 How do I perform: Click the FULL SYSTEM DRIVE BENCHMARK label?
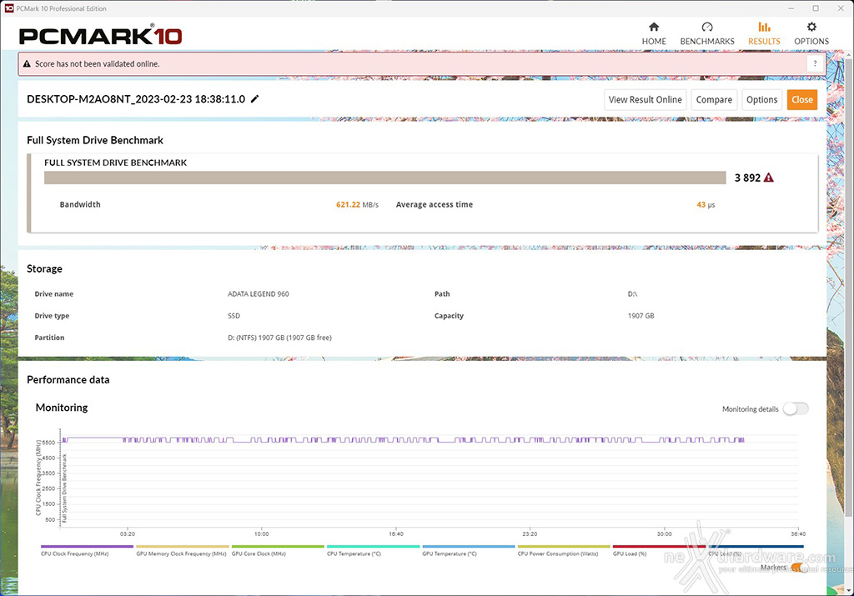115,163
